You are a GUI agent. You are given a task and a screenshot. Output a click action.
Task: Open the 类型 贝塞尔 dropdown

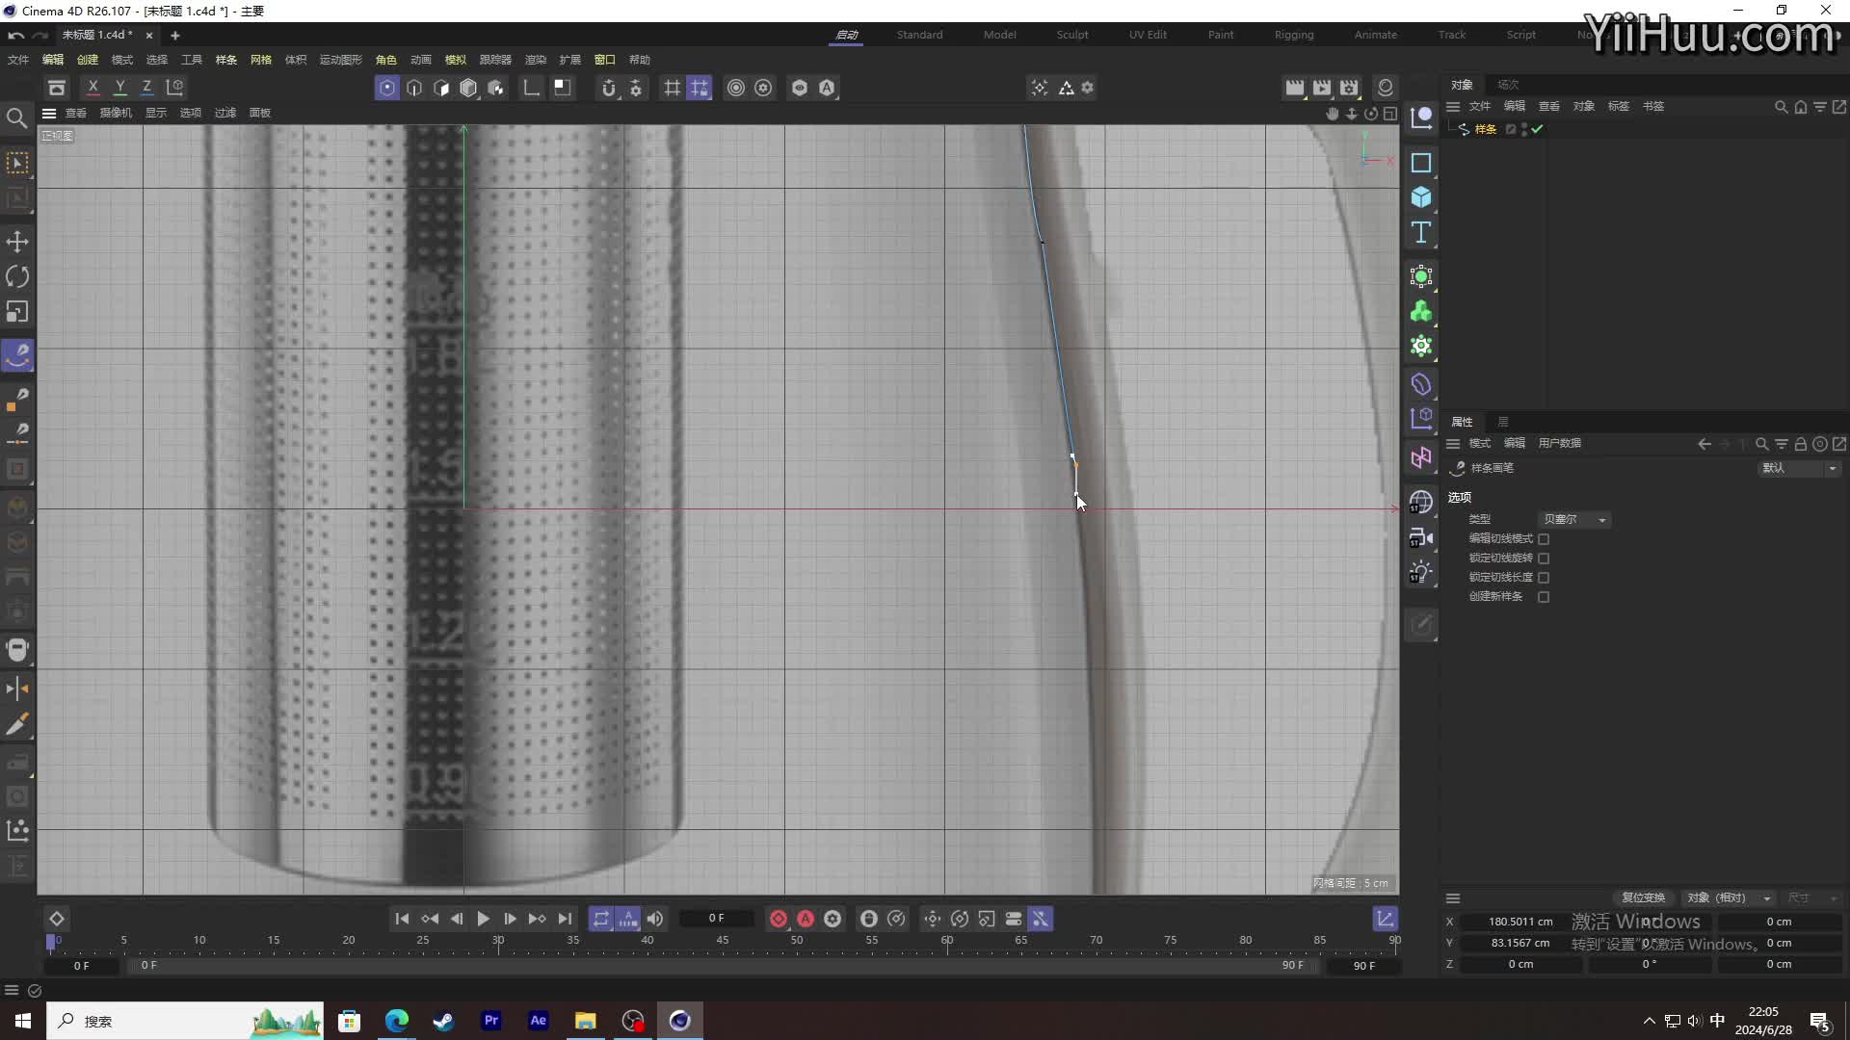[1574, 520]
